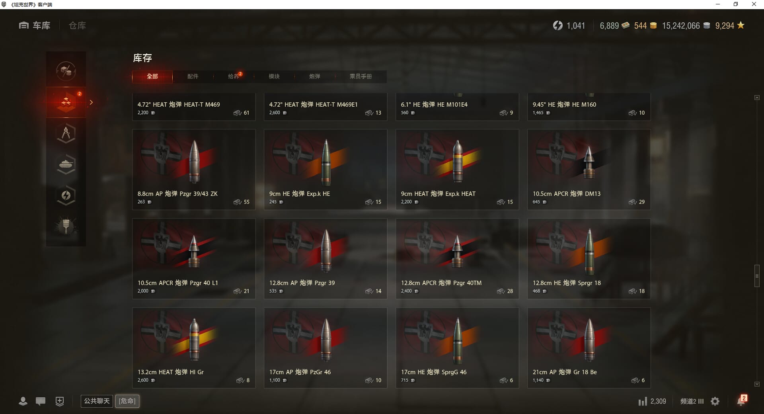Open the buy-and-sell coins sidebar icon
The height and width of the screenshot is (414, 764).
[x=66, y=71]
